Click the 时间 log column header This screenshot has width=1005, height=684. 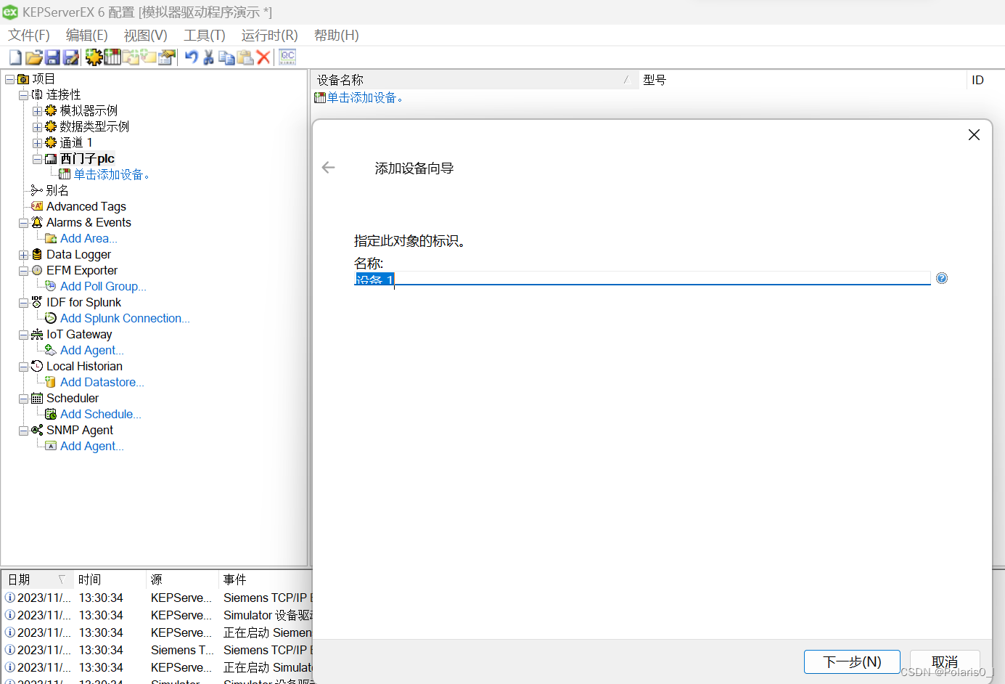110,579
